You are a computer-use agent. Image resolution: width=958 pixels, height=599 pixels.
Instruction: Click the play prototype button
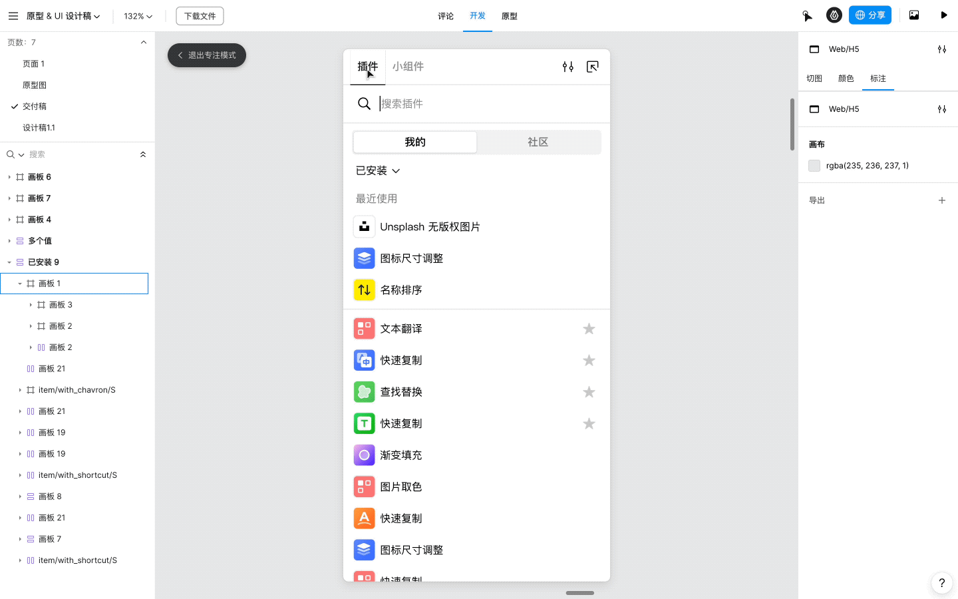(x=943, y=15)
